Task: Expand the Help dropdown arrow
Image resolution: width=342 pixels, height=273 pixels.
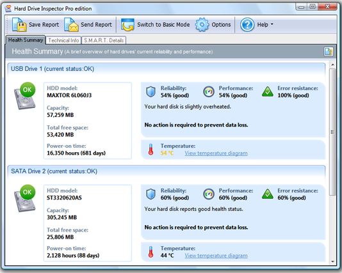Action: (x=272, y=24)
